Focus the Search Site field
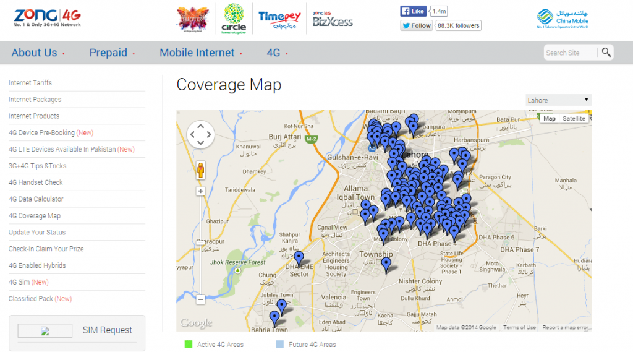The height and width of the screenshot is (352, 633). pos(570,53)
